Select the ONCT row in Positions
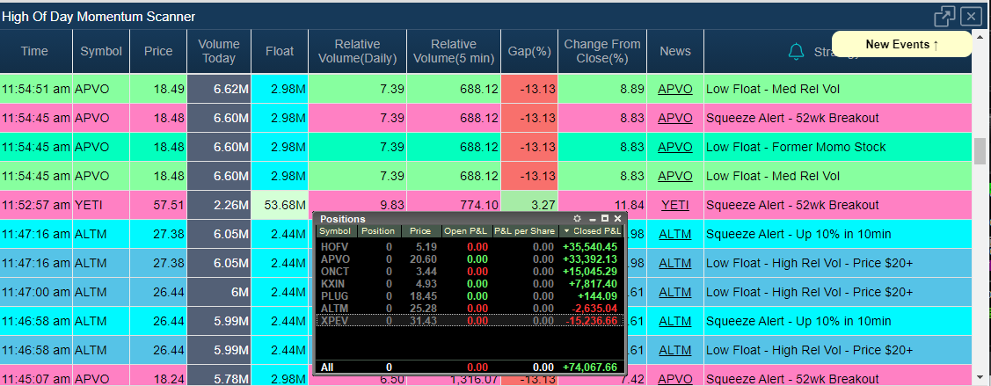This screenshot has height=386, width=991. coord(469,272)
